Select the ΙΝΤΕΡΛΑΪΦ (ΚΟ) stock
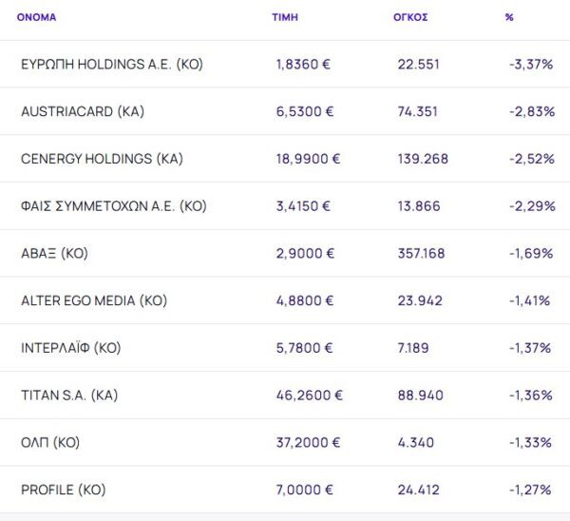 (71, 348)
